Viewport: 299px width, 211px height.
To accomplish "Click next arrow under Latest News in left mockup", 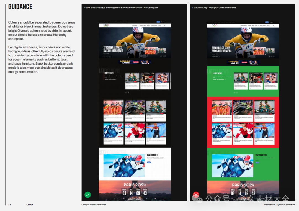I will (128, 92).
